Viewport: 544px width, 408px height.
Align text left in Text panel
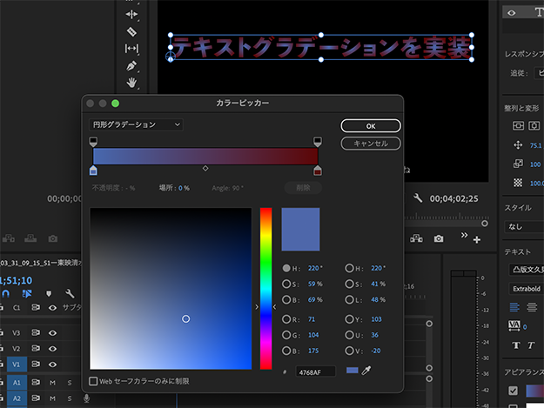pos(514,306)
